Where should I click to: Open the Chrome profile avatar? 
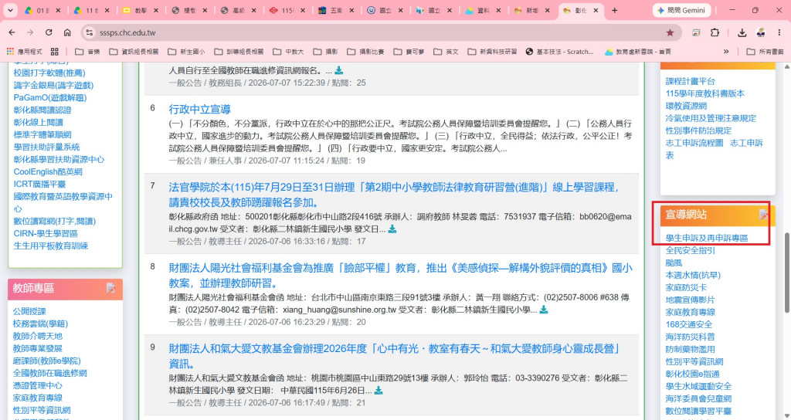[x=761, y=32]
